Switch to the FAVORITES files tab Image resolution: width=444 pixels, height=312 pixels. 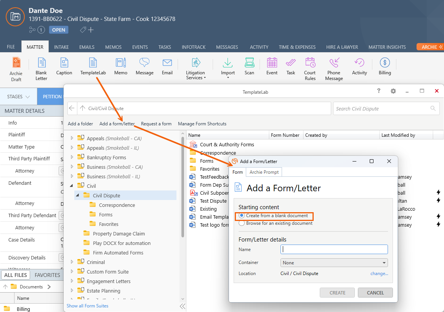pyautogui.click(x=47, y=275)
